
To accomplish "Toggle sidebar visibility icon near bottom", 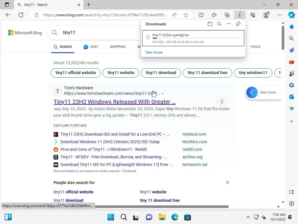I will [292, 192].
